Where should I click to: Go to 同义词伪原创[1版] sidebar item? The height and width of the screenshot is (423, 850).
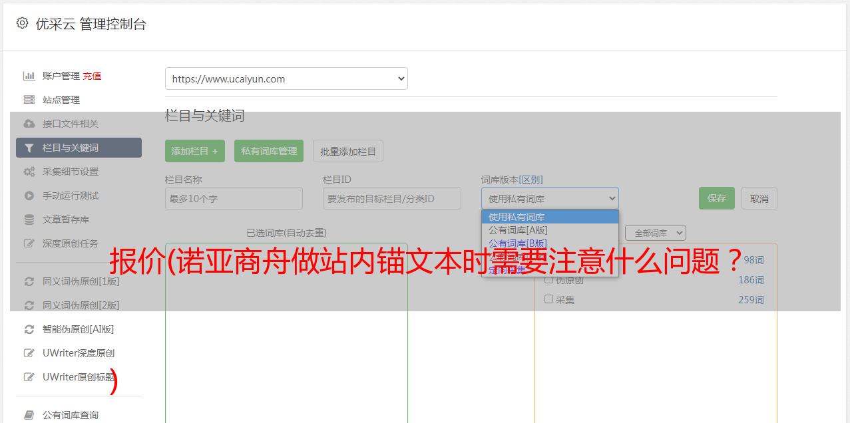pyautogui.click(x=81, y=281)
